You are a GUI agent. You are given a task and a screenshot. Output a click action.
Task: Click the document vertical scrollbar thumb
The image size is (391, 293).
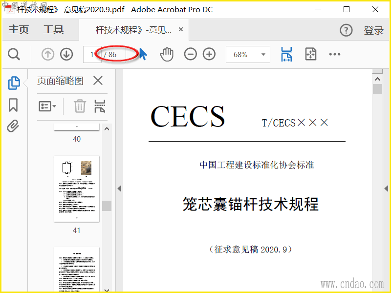pos(377,89)
